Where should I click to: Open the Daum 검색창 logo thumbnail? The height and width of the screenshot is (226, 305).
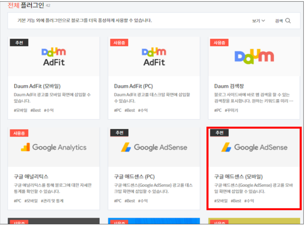(254, 57)
